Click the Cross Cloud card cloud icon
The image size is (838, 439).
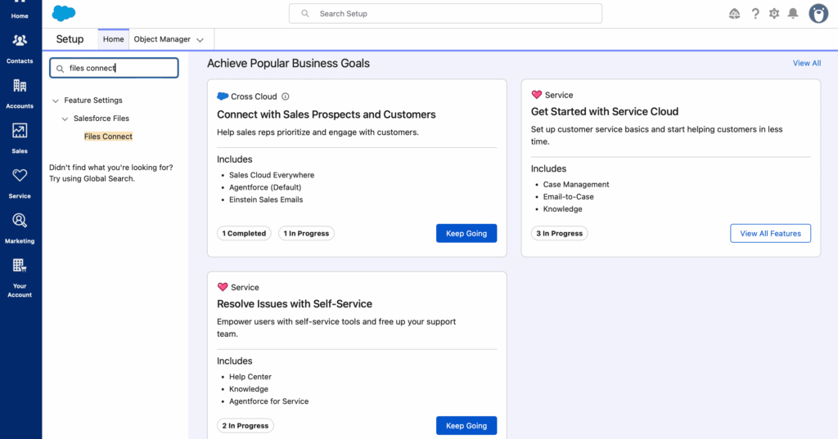tap(223, 96)
